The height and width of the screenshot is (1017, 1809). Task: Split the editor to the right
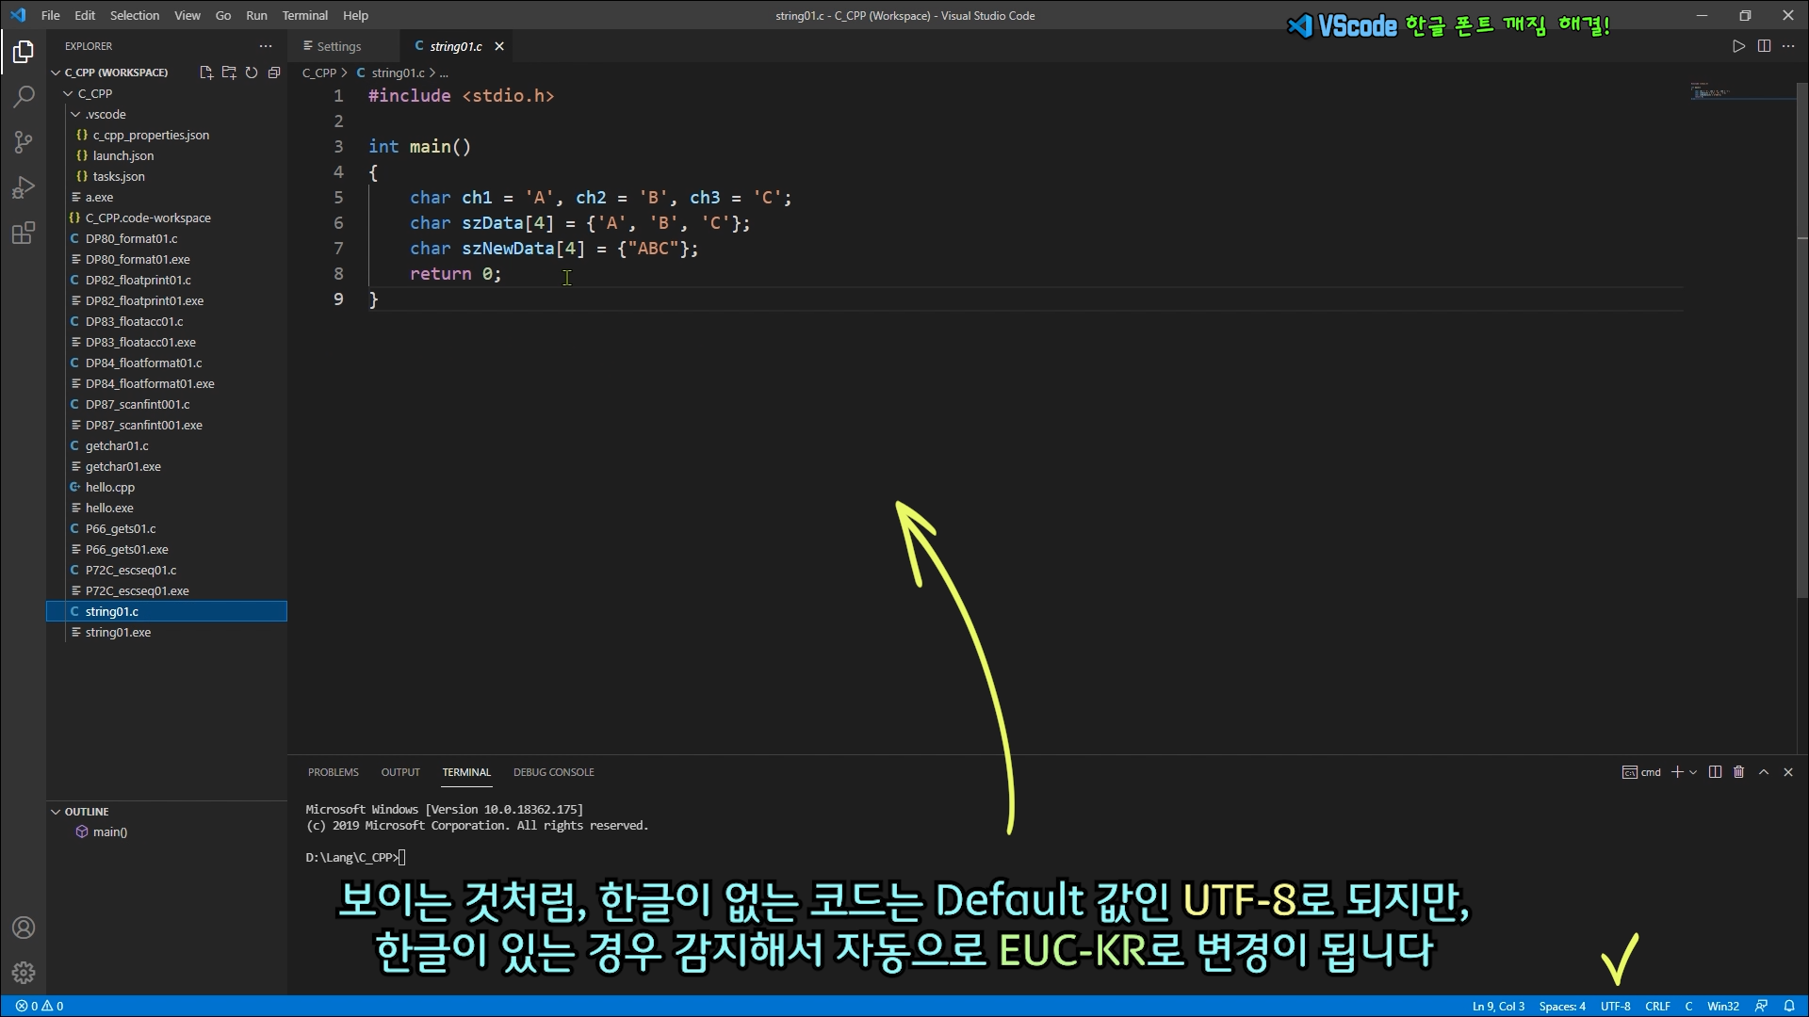point(1764,46)
